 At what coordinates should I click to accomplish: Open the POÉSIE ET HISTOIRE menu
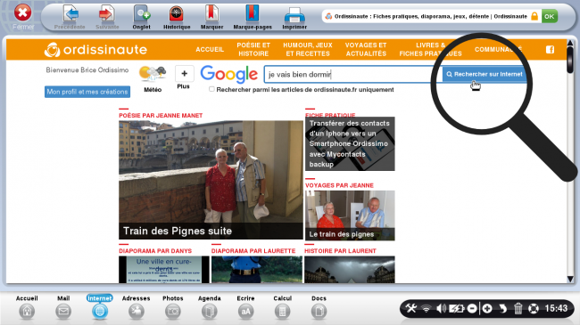point(253,50)
